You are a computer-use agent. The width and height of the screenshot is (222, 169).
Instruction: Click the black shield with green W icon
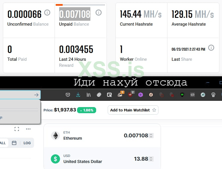tap(182, 95)
